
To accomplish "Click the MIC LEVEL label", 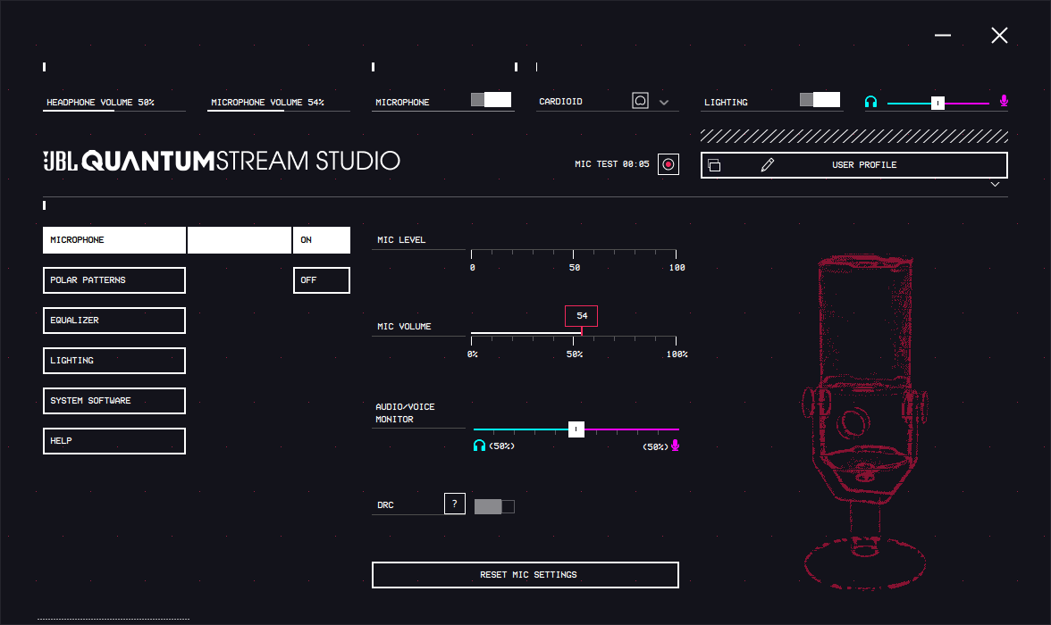I will tap(400, 240).
